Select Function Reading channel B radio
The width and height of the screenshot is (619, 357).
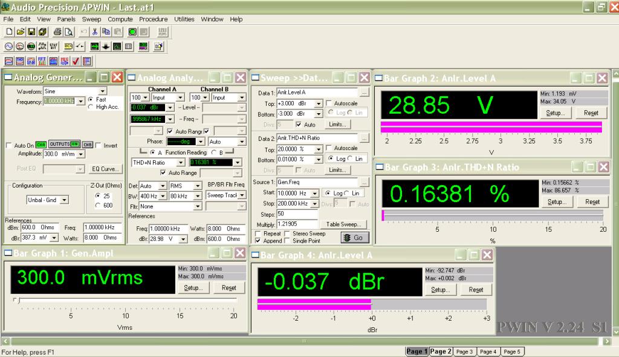coord(213,152)
